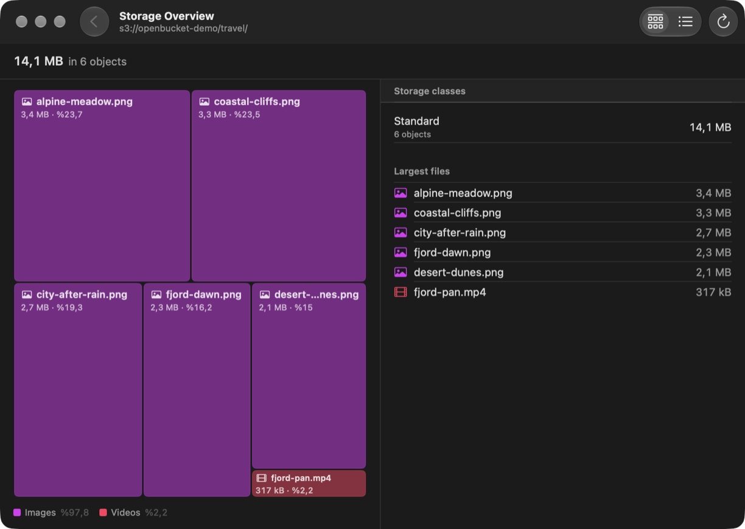745x529 pixels.
Task: Click image icon on fjord-dawn.png tile
Action: [x=156, y=294]
